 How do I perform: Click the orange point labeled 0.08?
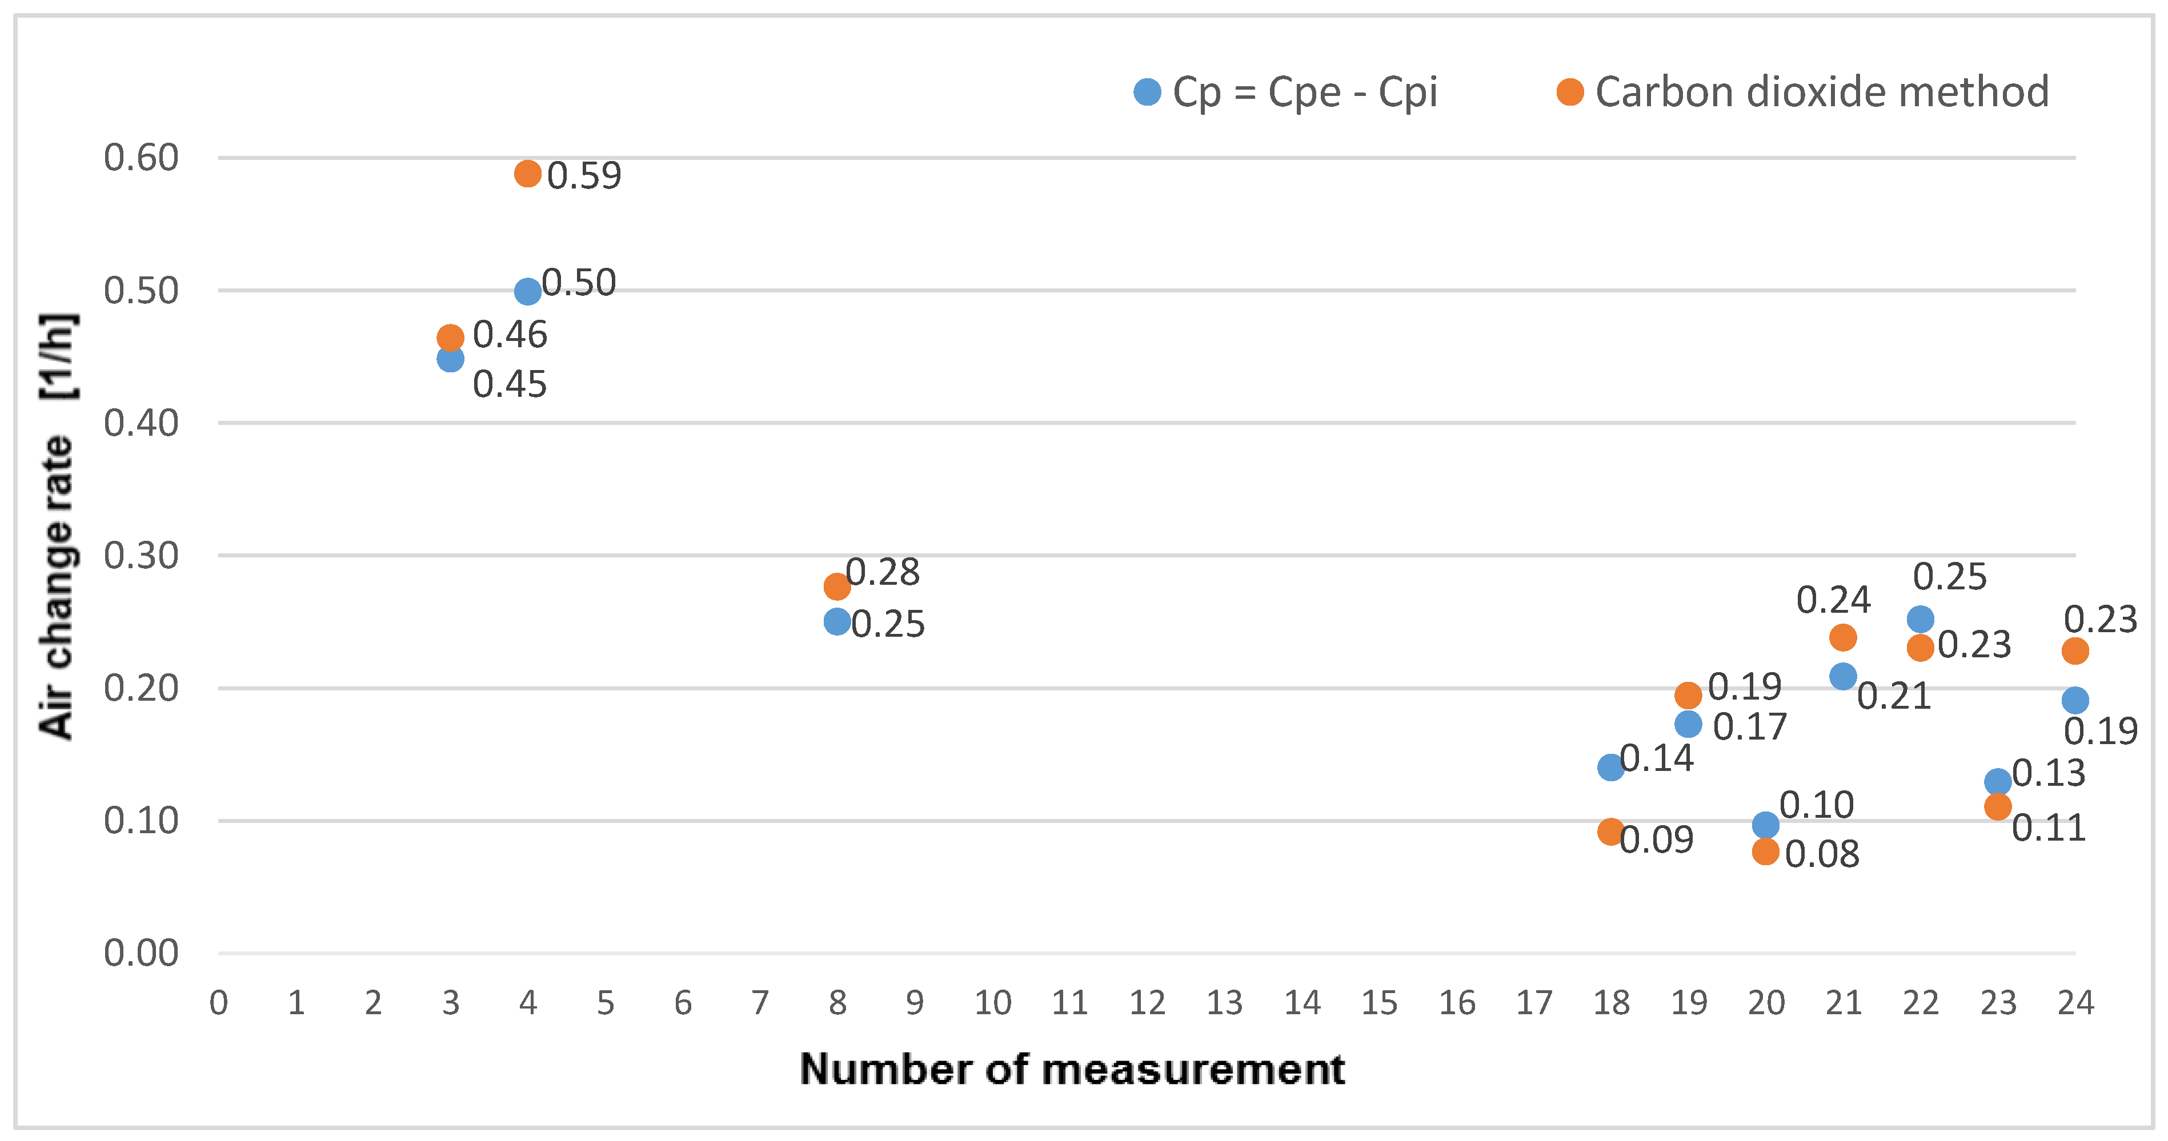point(1766,851)
